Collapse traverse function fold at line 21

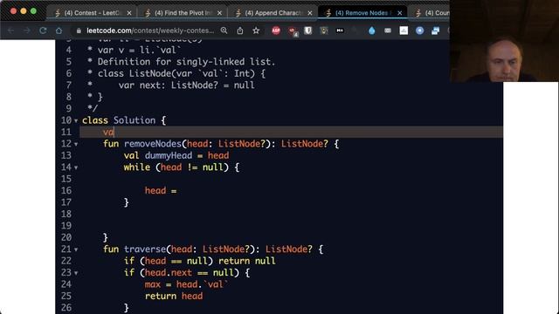point(76,250)
